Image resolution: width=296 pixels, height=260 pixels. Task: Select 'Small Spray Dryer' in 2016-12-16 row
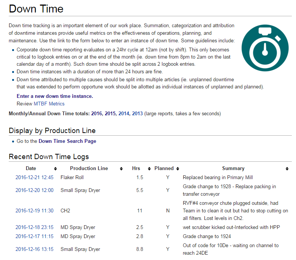(x=80, y=249)
